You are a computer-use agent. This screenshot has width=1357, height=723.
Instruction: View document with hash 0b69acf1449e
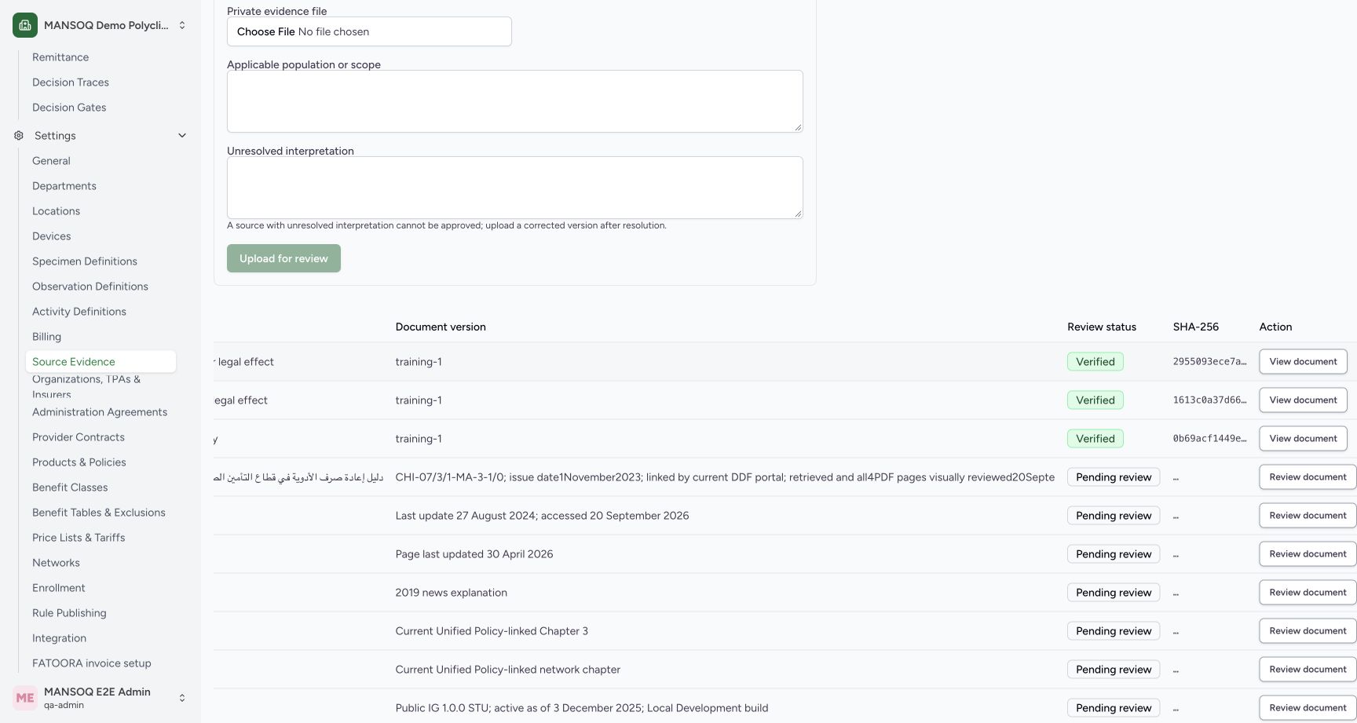(1303, 439)
